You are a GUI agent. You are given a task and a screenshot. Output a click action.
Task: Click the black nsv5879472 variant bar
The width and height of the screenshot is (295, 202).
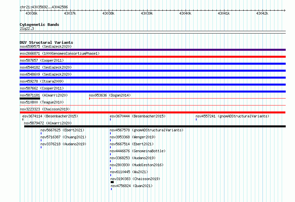(155, 126)
